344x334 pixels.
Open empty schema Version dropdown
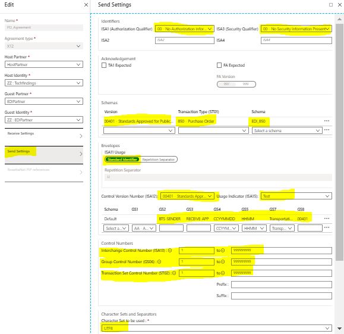pyautogui.click(x=139, y=130)
